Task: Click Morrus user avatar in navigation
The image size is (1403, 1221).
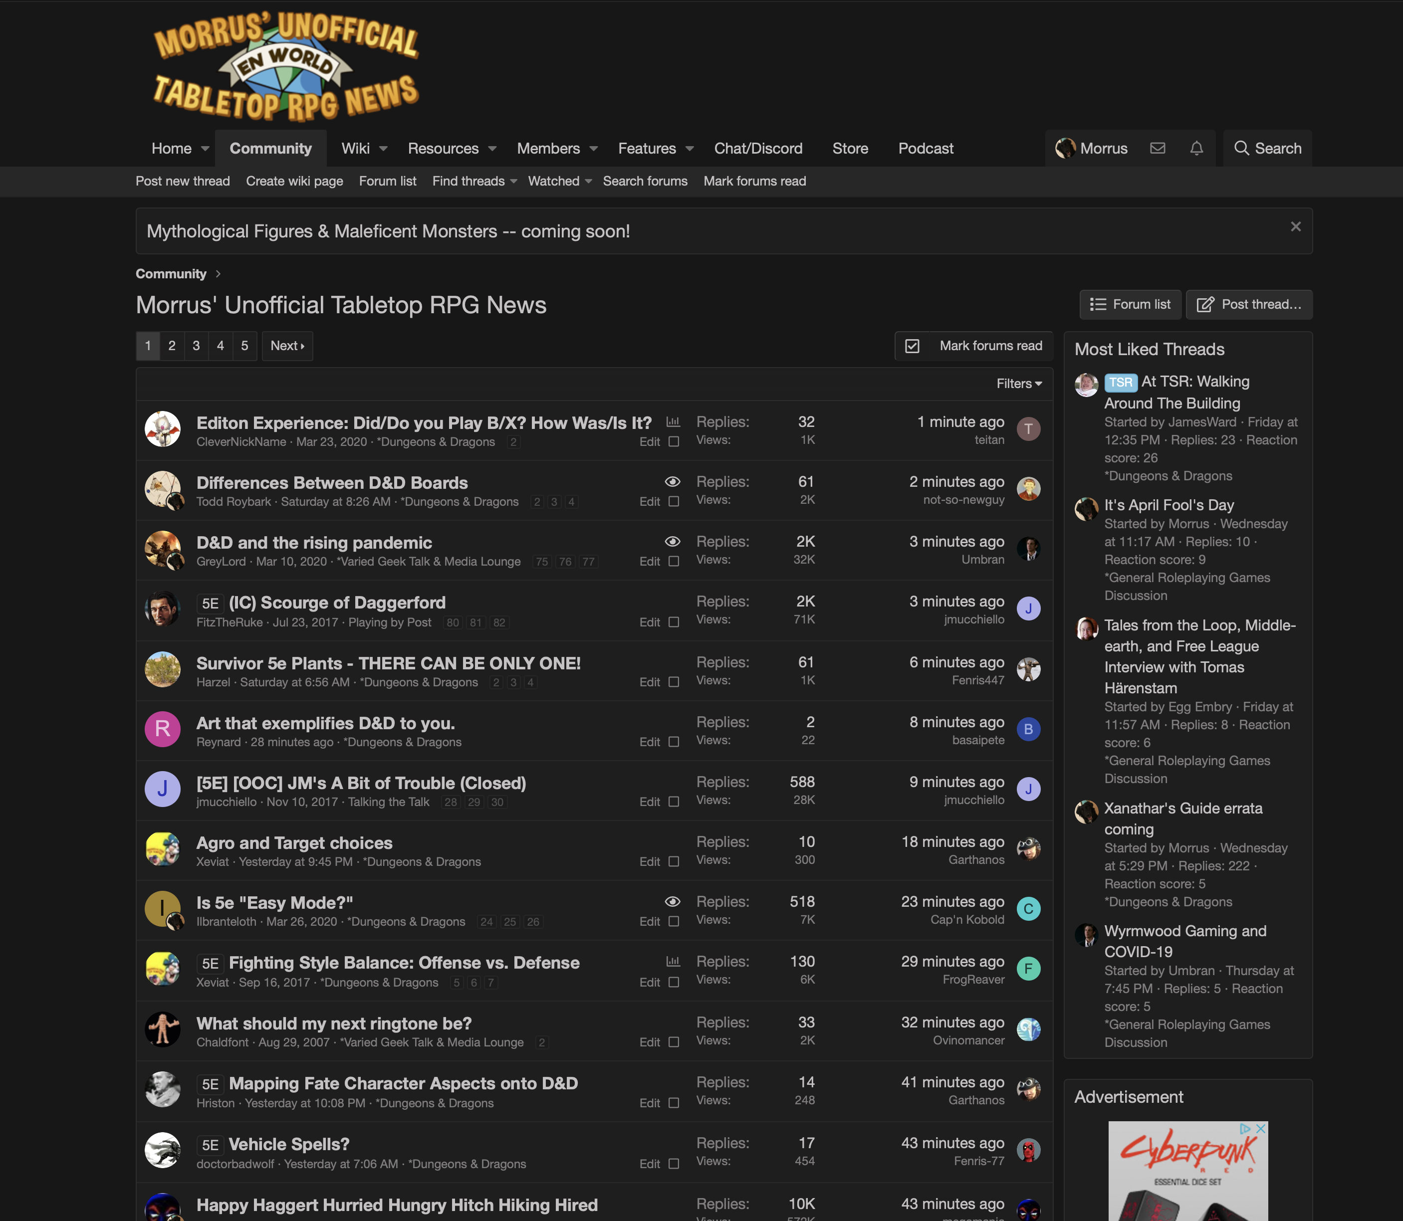Action: pos(1065,148)
